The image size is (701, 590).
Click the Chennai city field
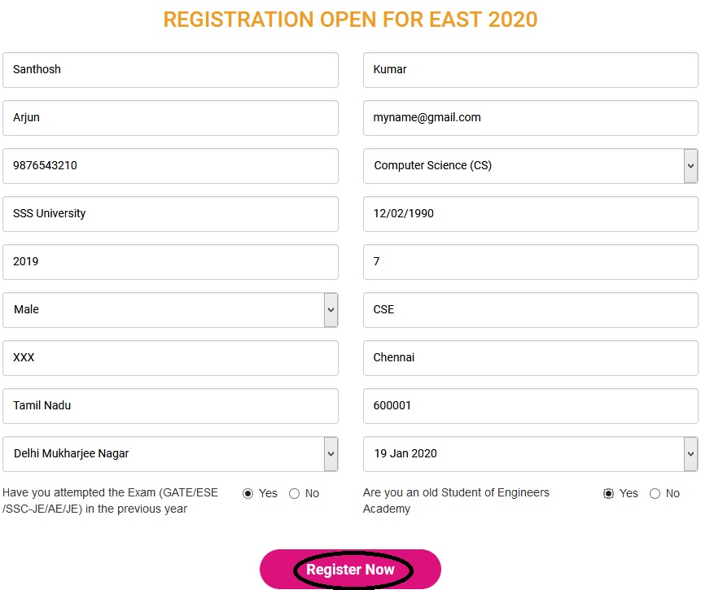tap(530, 358)
